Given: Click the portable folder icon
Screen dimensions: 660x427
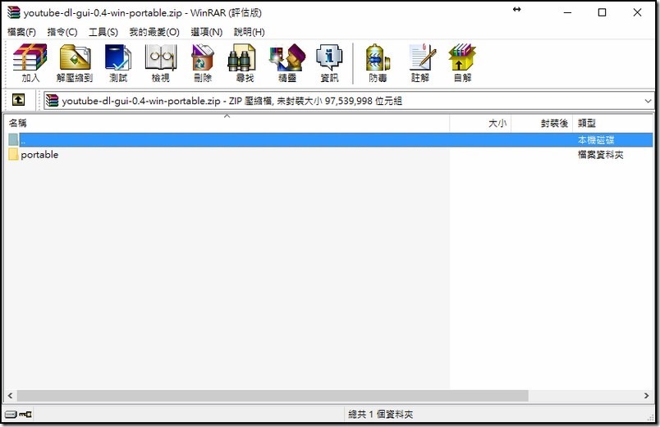Looking at the screenshot, I should [x=13, y=154].
